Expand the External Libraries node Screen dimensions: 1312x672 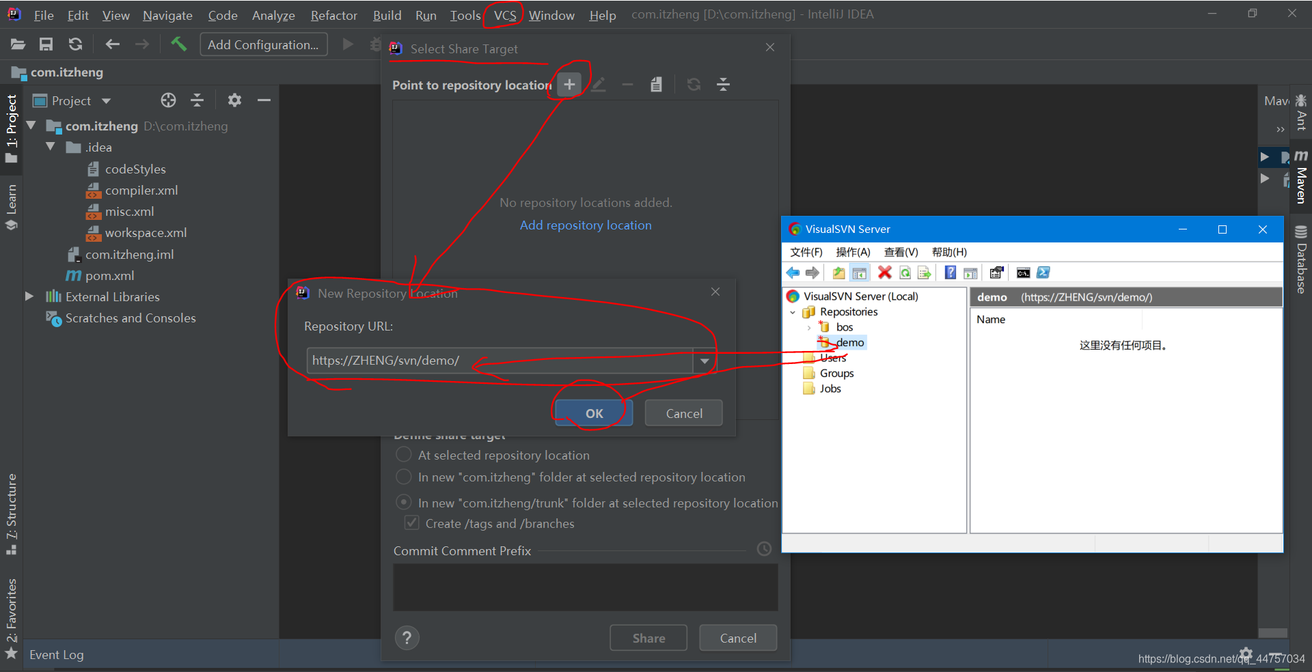pyautogui.click(x=29, y=296)
